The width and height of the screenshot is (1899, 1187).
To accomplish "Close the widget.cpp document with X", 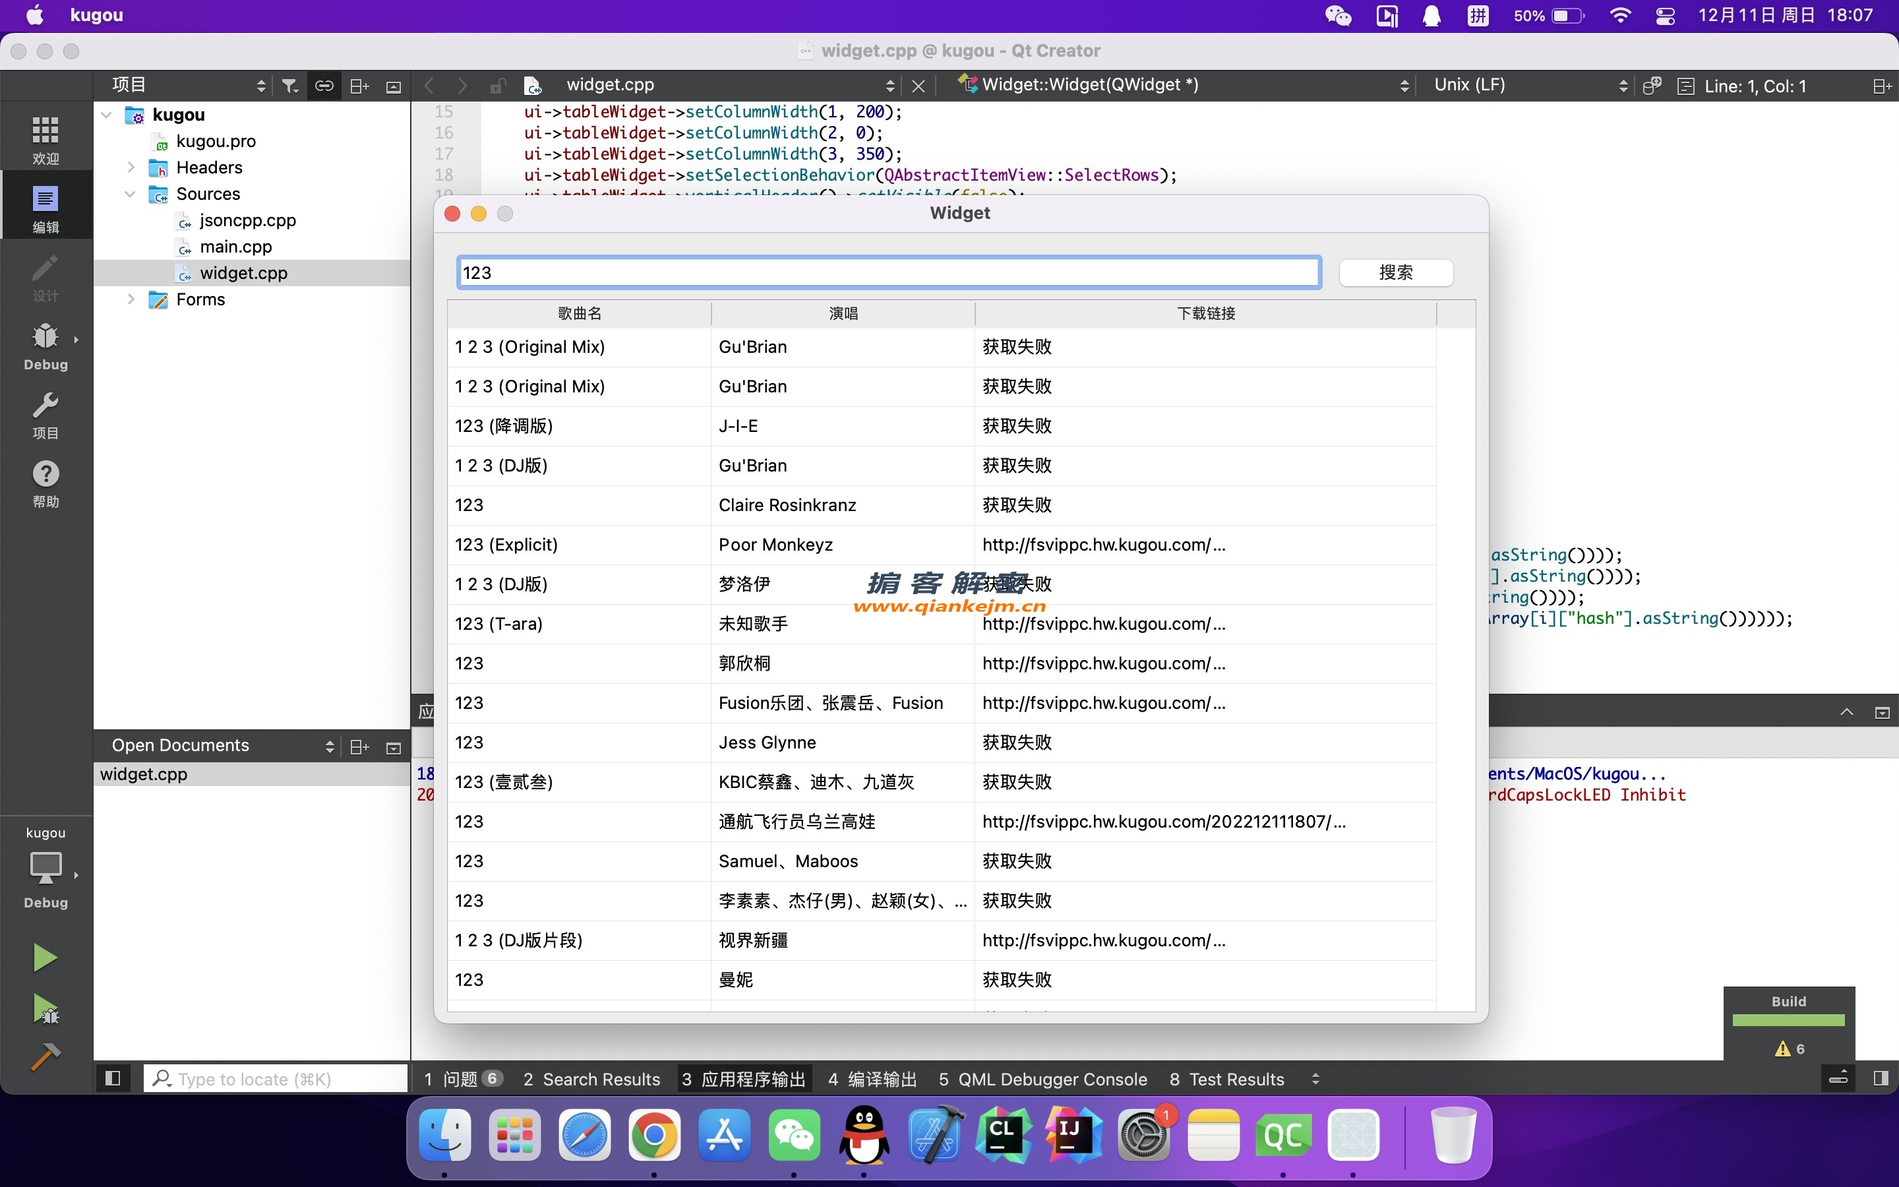I will pyautogui.click(x=918, y=86).
